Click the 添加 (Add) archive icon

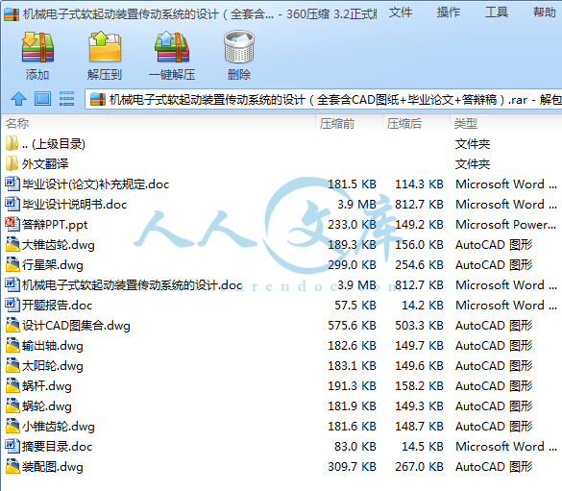37,47
